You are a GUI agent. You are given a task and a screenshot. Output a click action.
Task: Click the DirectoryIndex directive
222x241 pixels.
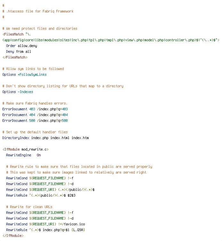tap(16, 138)
